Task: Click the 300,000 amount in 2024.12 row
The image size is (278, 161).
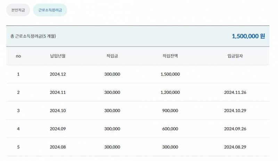Action: [x=112, y=74]
